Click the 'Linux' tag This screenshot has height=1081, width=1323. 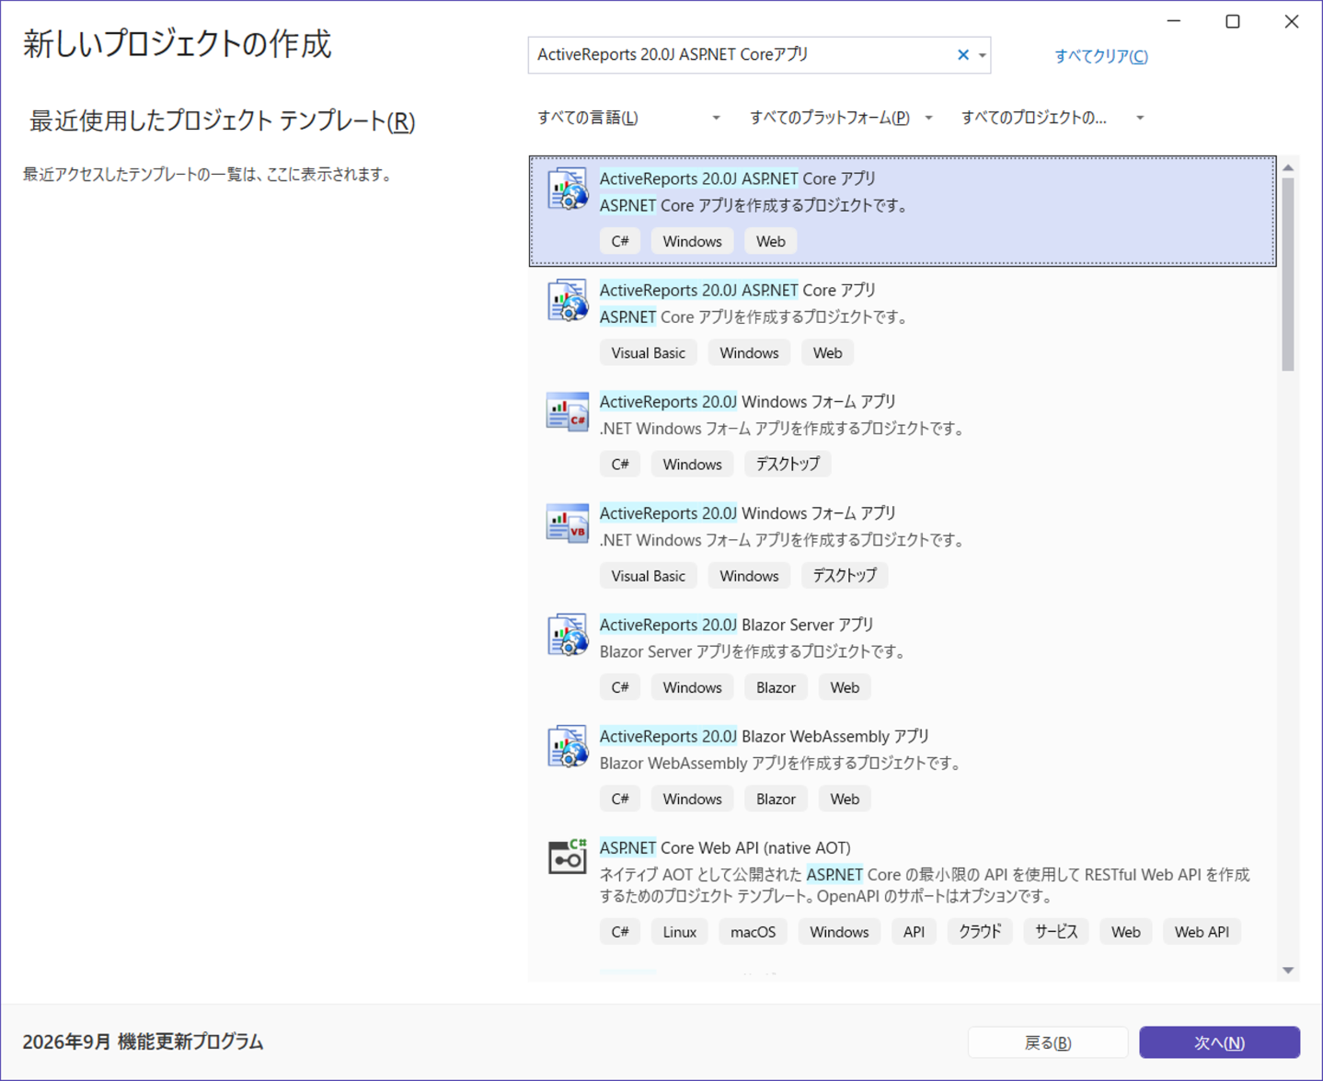pos(680,932)
